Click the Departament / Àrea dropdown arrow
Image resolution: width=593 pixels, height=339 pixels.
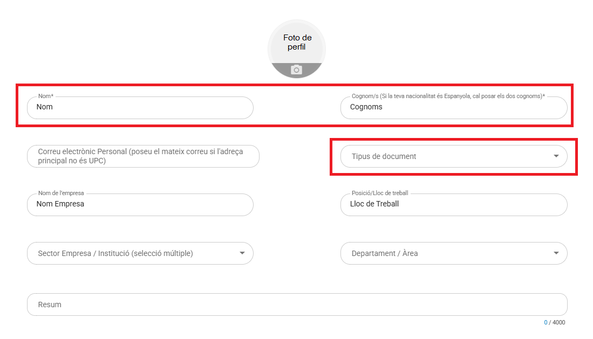point(556,253)
